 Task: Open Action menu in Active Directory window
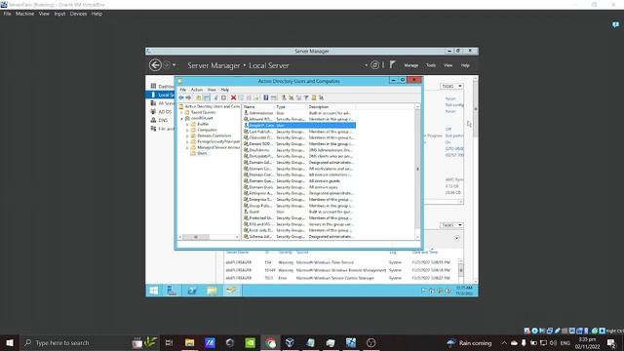(x=197, y=90)
